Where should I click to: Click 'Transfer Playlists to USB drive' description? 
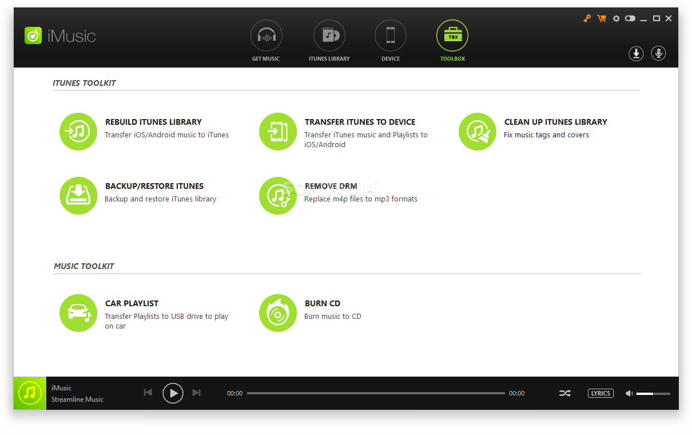click(166, 321)
